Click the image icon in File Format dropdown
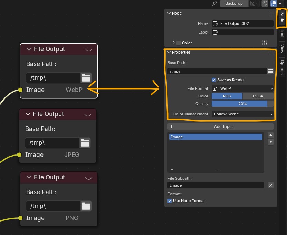 [215, 88]
